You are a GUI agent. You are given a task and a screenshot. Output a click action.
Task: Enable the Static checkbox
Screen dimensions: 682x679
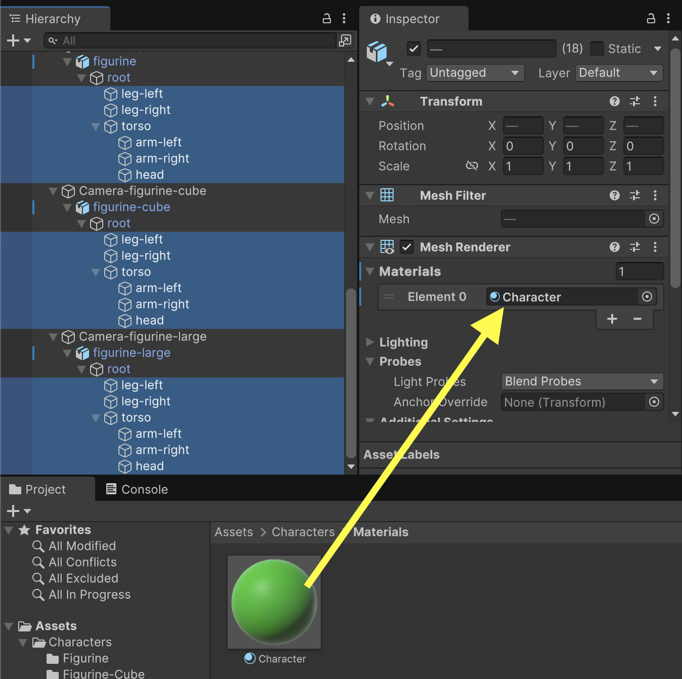[x=597, y=49]
